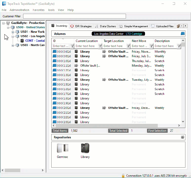Viewport: 191px width, 178px height.
Task: Click the library icon in row 000C08L6
Action: click(x=76, y=56)
